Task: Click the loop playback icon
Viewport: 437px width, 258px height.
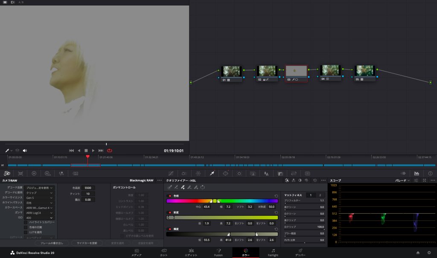Action: pos(110,151)
